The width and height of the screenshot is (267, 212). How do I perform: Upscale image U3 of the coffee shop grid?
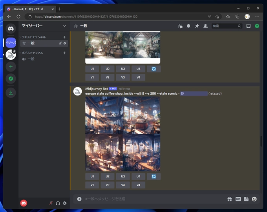123,176
